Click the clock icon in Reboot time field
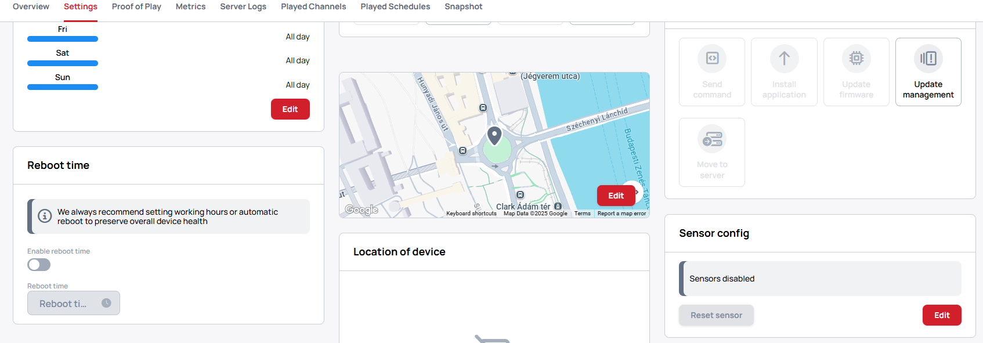This screenshot has height=343, width=983. click(x=106, y=303)
